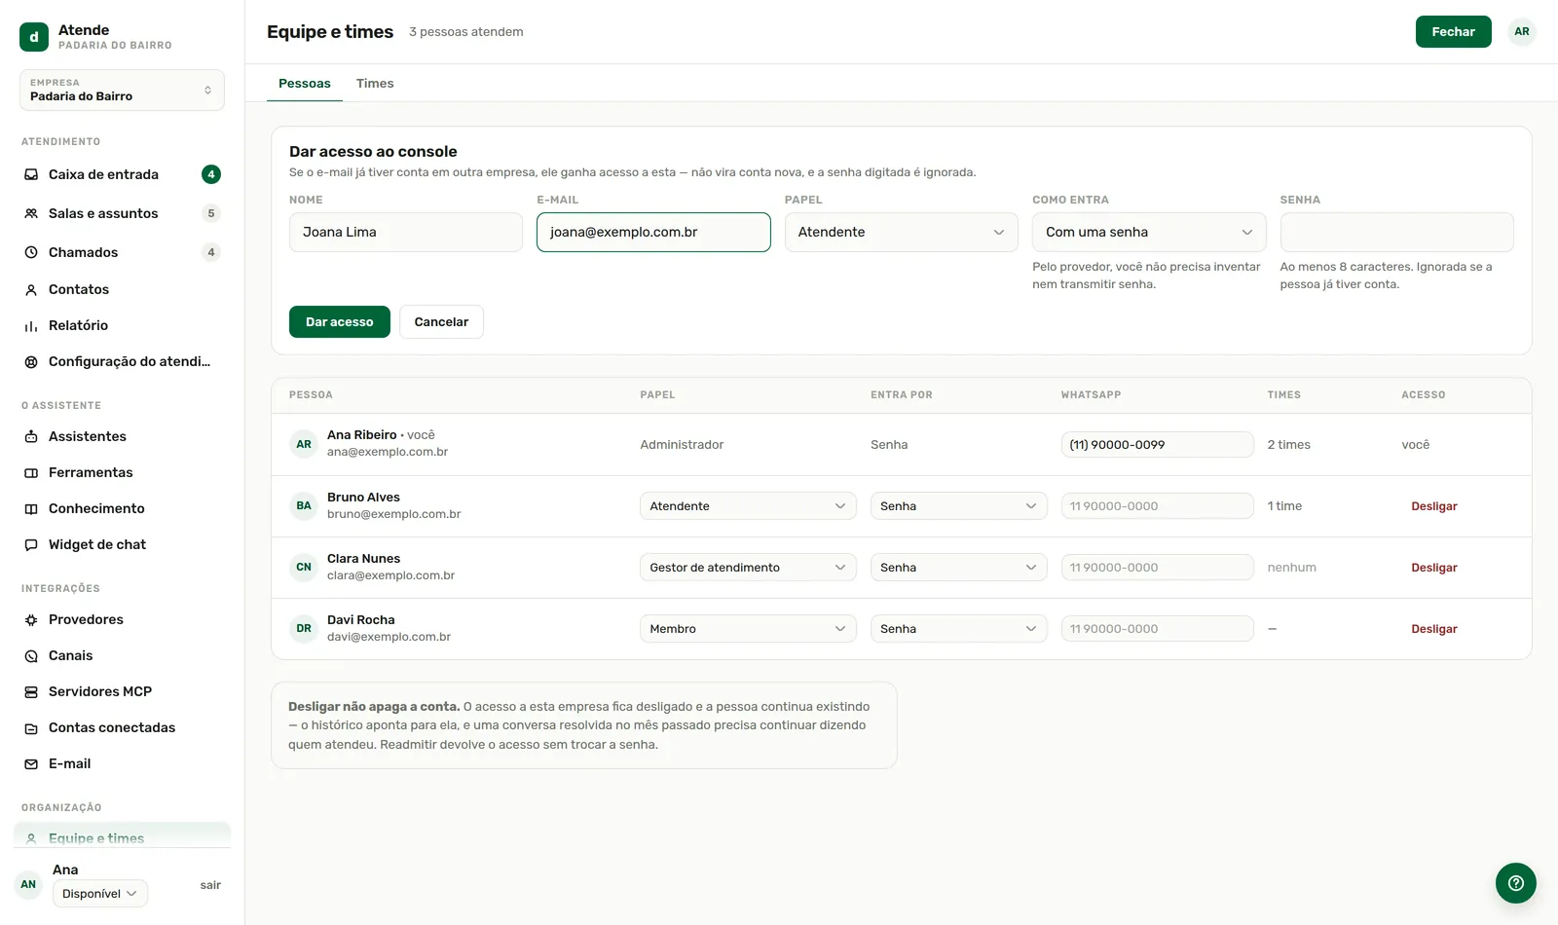Click the Salas e assuntos people icon
1558x925 pixels.
point(31,213)
